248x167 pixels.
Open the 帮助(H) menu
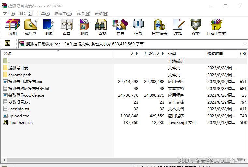tap(101, 14)
